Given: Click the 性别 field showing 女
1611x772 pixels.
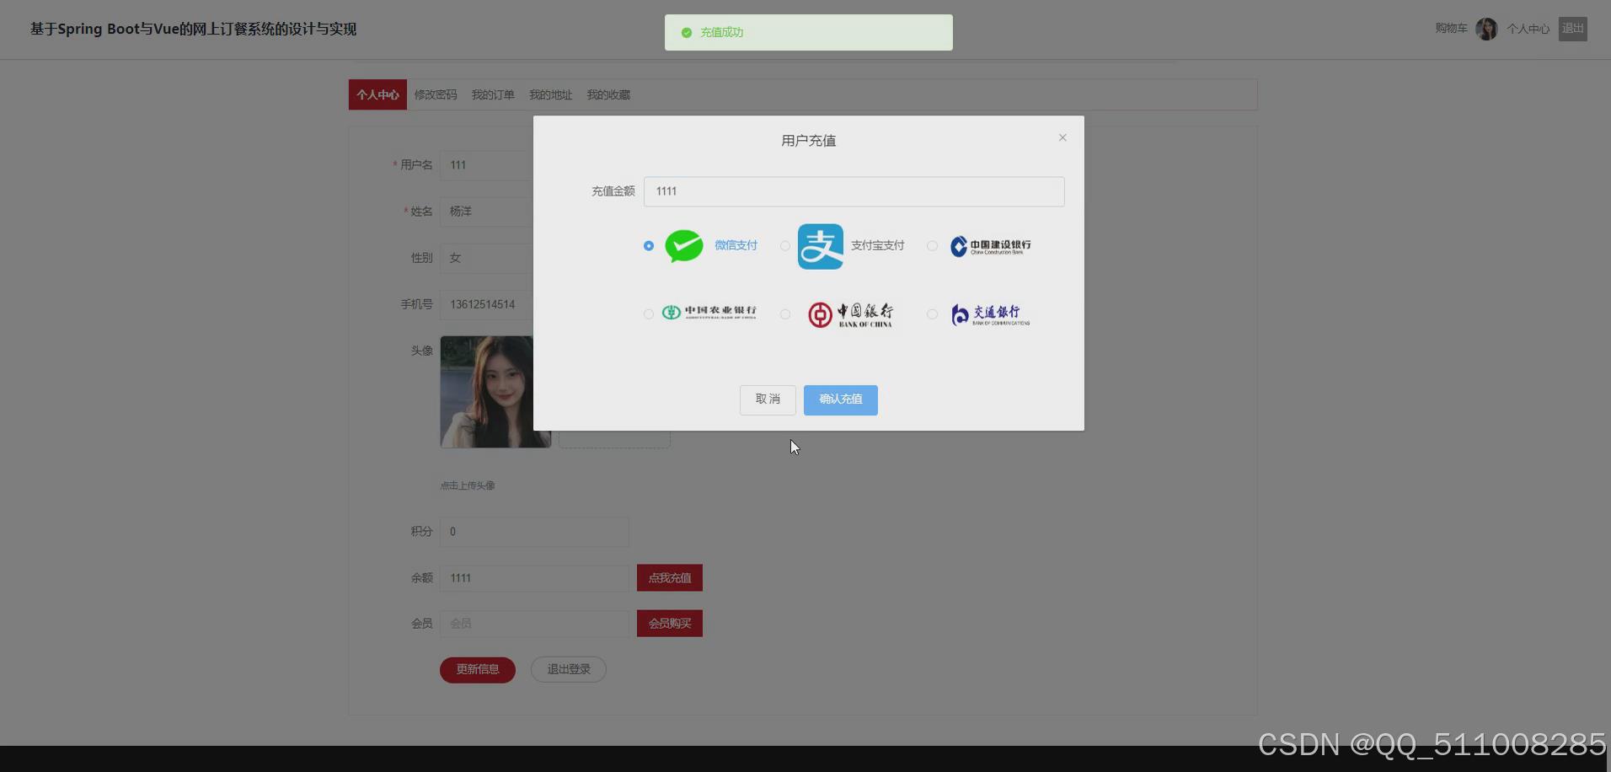Looking at the screenshot, I should [x=487, y=258].
